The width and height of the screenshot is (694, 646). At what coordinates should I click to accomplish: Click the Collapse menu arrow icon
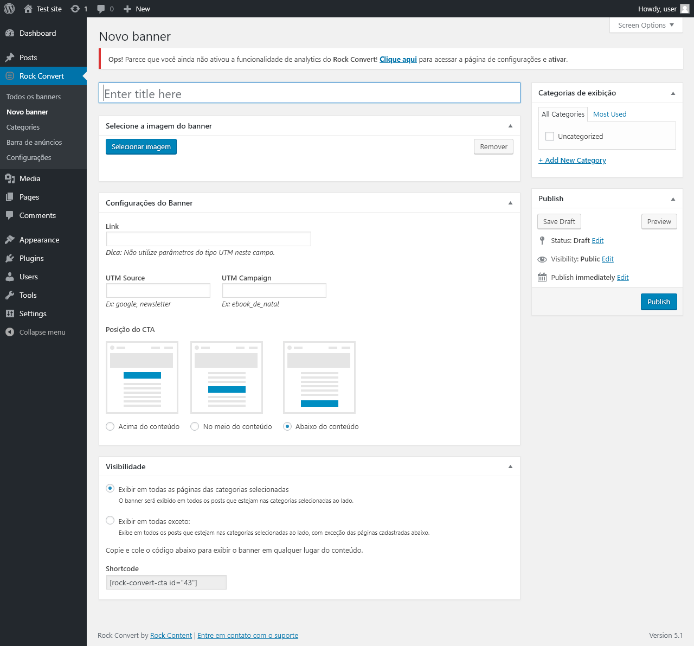pyautogui.click(x=10, y=332)
